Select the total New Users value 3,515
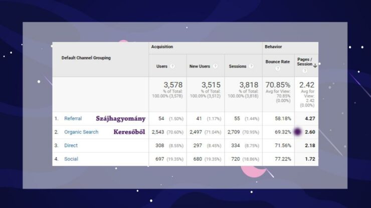Image resolution: width=371 pixels, height=208 pixels. 211,85
